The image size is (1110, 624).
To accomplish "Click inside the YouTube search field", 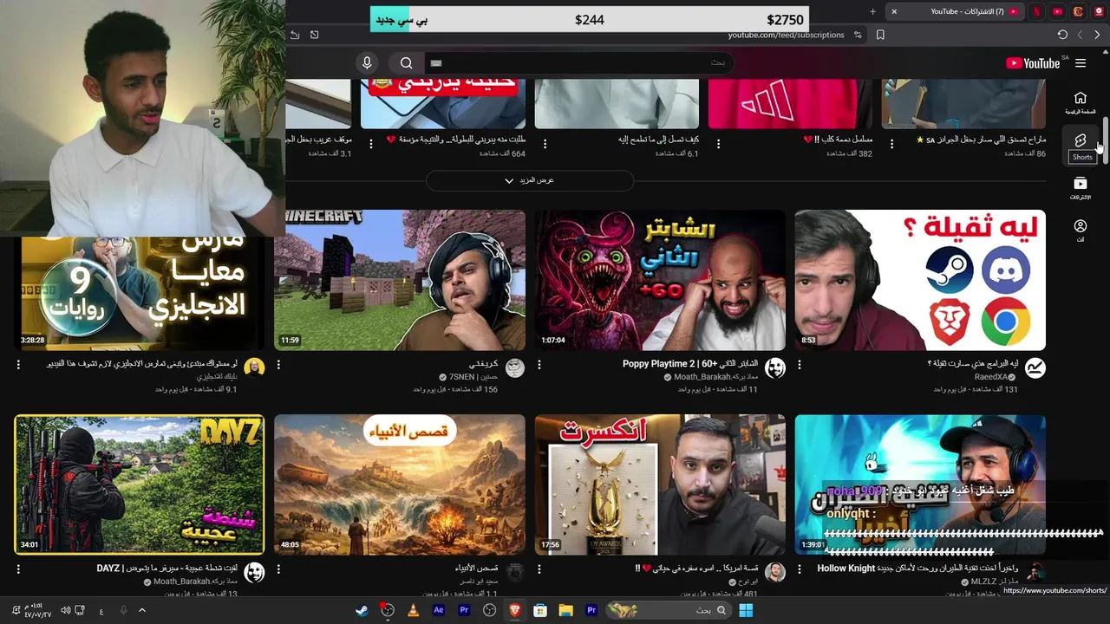I will [x=579, y=63].
